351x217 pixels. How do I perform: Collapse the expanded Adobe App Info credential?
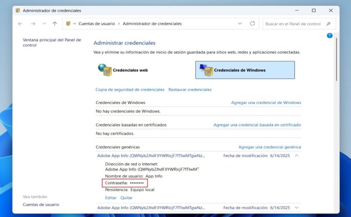coord(297,155)
